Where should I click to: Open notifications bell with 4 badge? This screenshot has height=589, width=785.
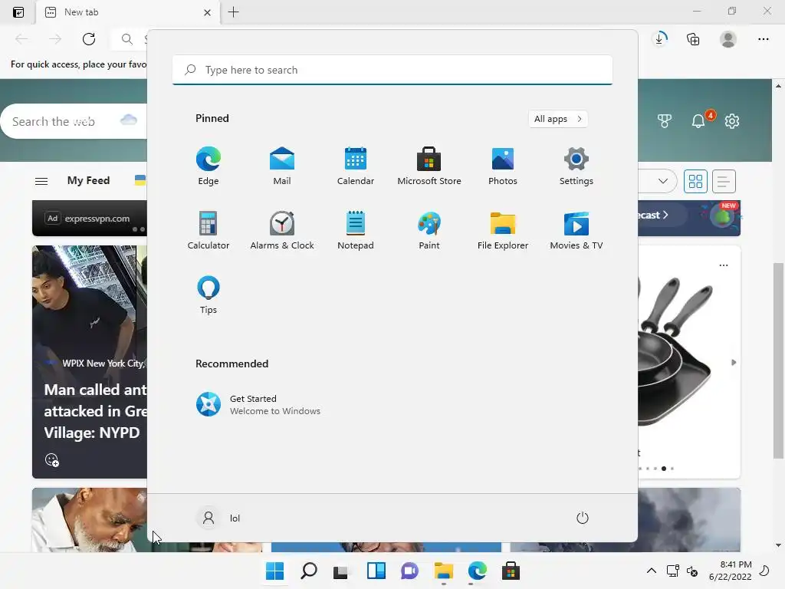(698, 120)
